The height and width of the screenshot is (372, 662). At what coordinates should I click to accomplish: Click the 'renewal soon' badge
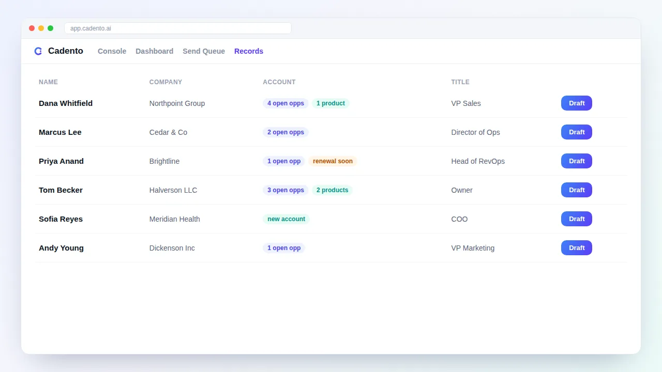(x=333, y=161)
